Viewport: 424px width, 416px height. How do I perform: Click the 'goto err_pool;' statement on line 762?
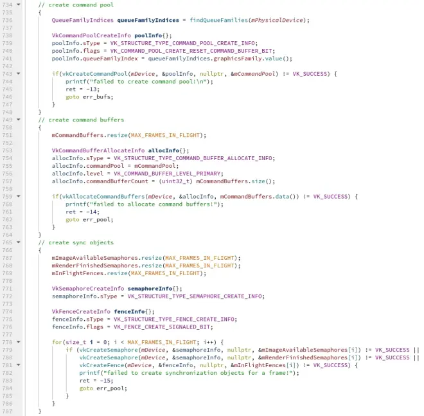89,219
